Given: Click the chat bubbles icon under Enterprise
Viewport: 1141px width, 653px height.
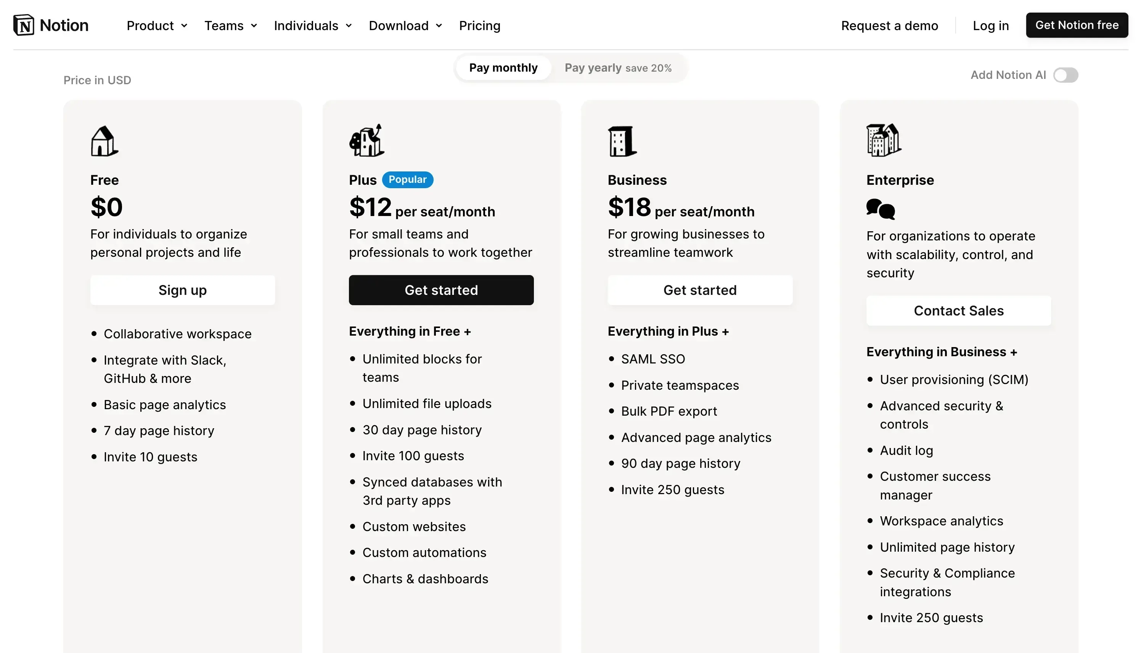Looking at the screenshot, I should (x=879, y=209).
